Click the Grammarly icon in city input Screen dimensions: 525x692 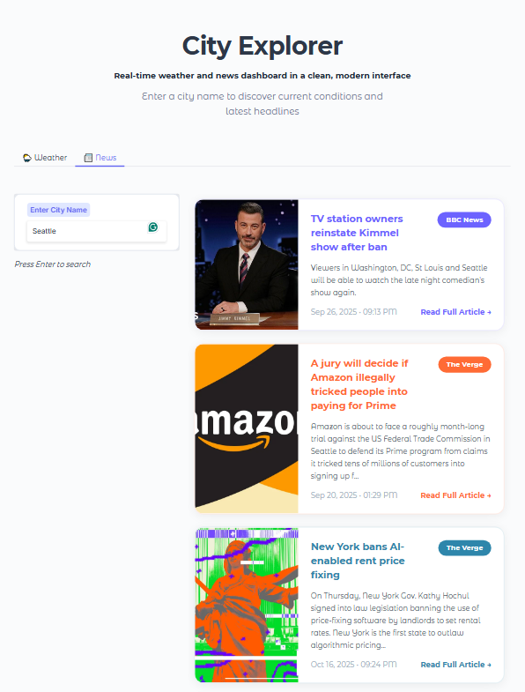(152, 227)
